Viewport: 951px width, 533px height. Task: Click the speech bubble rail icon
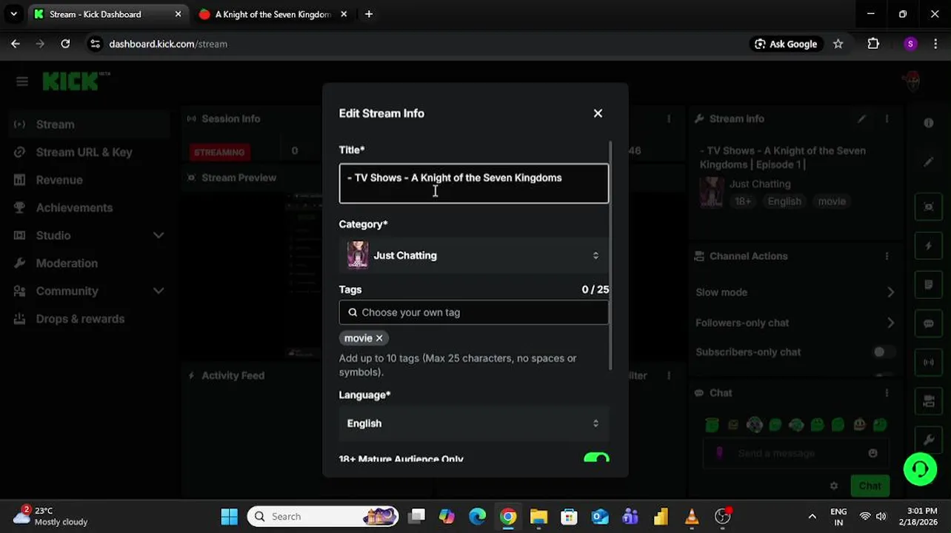(929, 324)
